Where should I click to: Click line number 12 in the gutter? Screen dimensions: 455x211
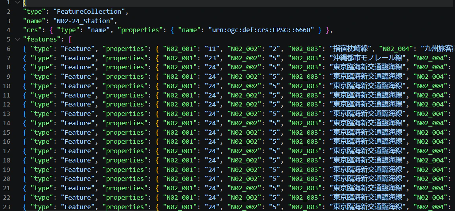click(7, 105)
